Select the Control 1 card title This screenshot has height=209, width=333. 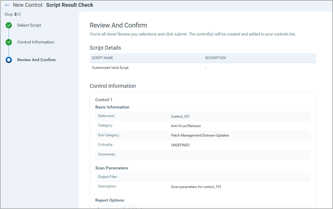[104, 100]
